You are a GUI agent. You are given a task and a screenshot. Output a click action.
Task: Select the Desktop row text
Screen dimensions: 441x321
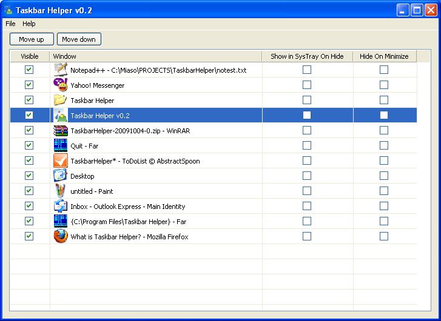point(82,176)
